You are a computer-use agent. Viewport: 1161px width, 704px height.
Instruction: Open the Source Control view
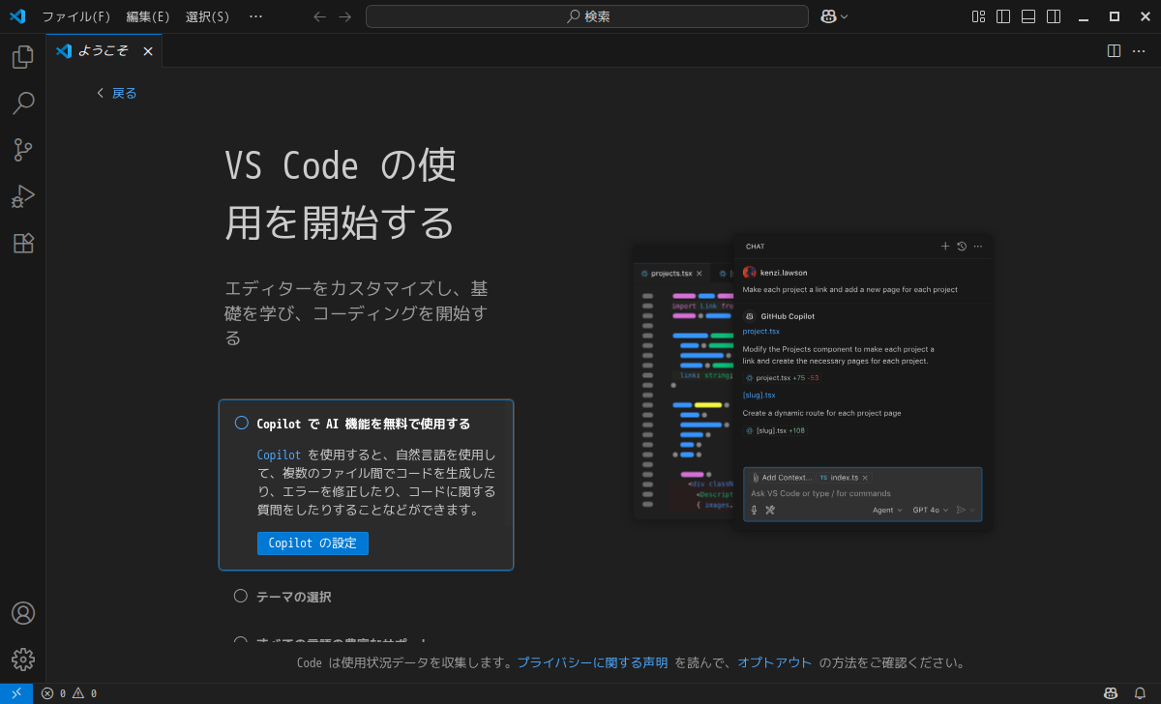(23, 150)
